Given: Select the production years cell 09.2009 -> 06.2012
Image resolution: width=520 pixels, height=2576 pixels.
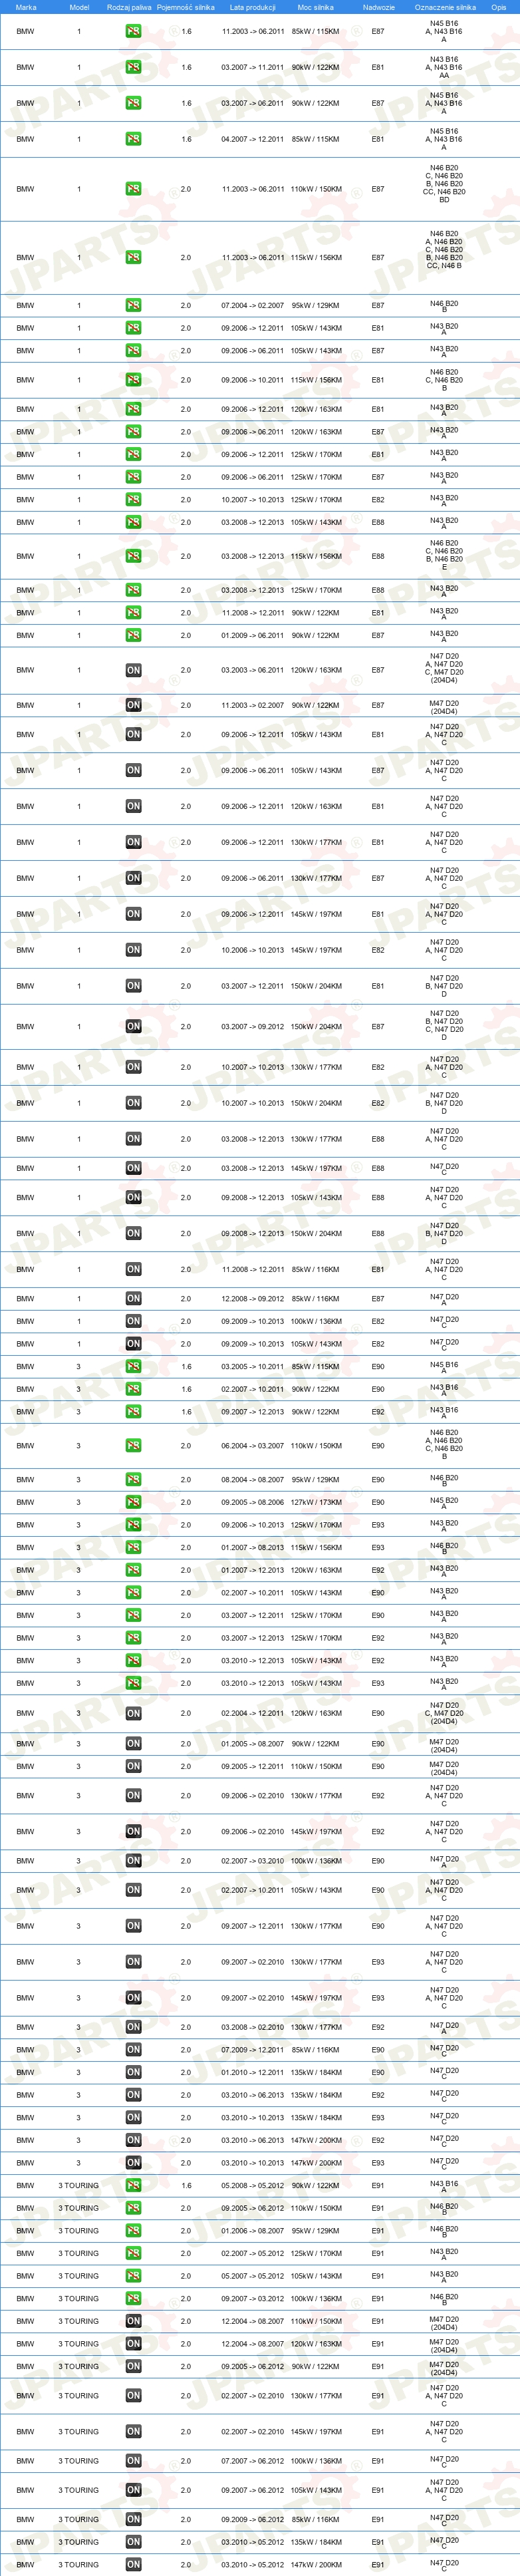Looking at the screenshot, I should (x=252, y=2519).
